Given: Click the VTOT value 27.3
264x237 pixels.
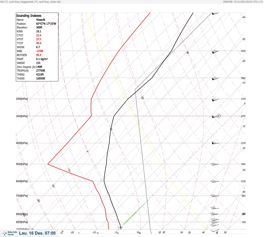Looking at the screenshot, I should (x=38, y=39).
